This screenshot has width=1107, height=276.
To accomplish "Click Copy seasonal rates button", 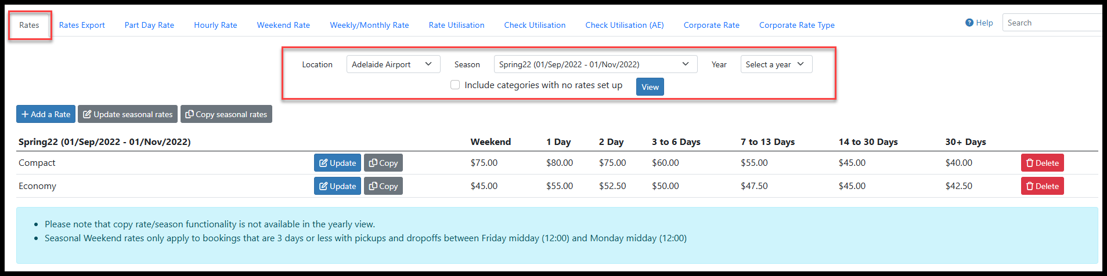I will (x=226, y=114).
